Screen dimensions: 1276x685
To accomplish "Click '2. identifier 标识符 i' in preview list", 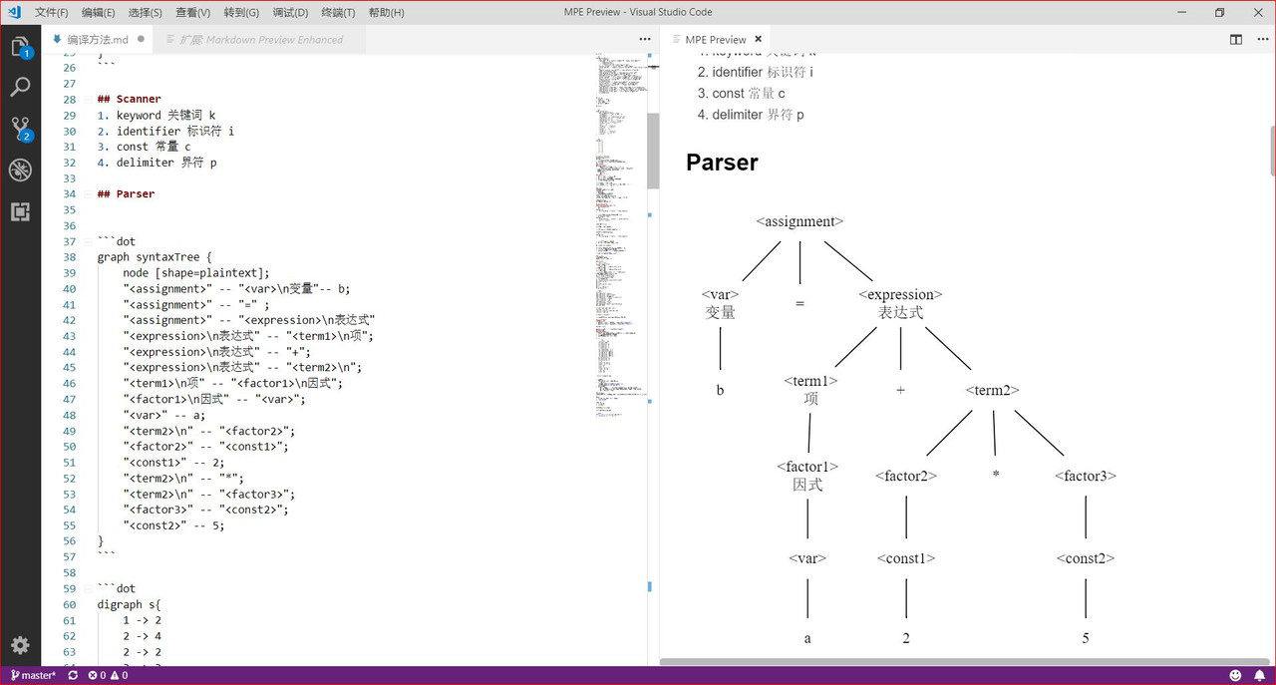I will (755, 72).
